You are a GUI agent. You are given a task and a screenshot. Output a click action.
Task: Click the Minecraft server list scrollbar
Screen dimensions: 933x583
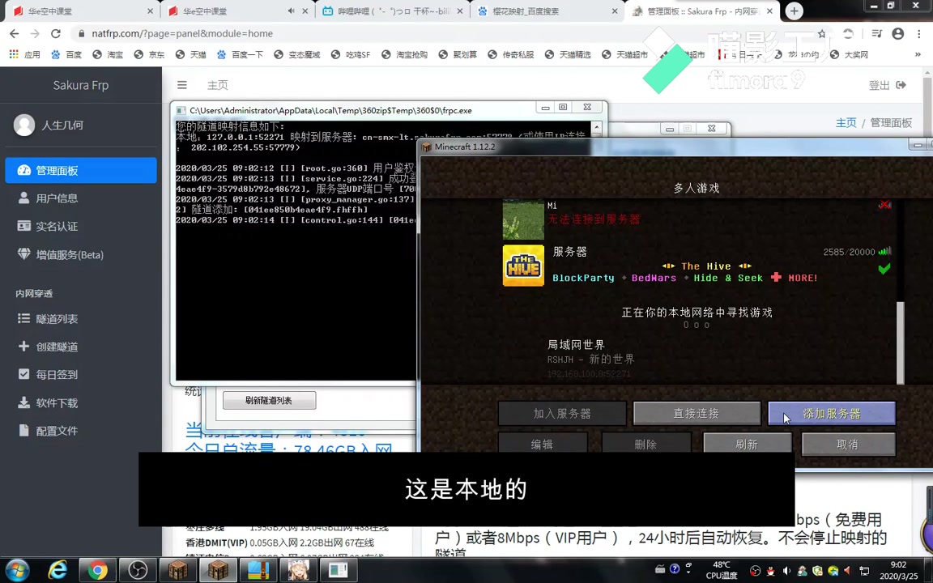901,343
